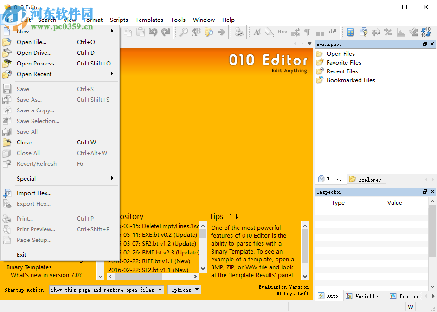Switch to the Explorer tab
The height and width of the screenshot is (312, 437).
(x=366, y=180)
